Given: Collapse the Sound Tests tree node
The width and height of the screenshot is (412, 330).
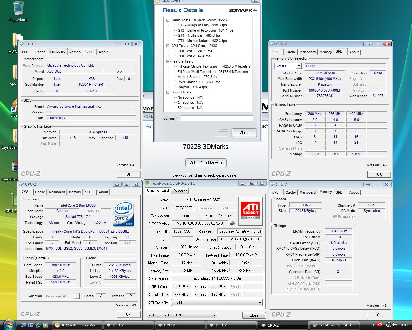Looking at the screenshot, I should (168, 92).
